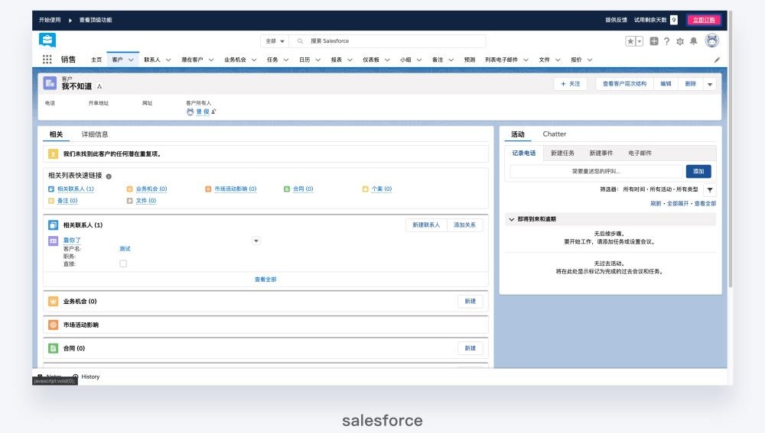
Task: Open the 预测 navigation tab
Action: tap(470, 60)
